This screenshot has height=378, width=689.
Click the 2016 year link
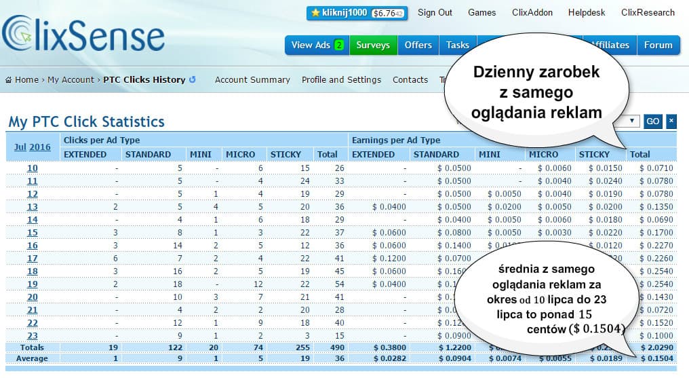[40, 147]
